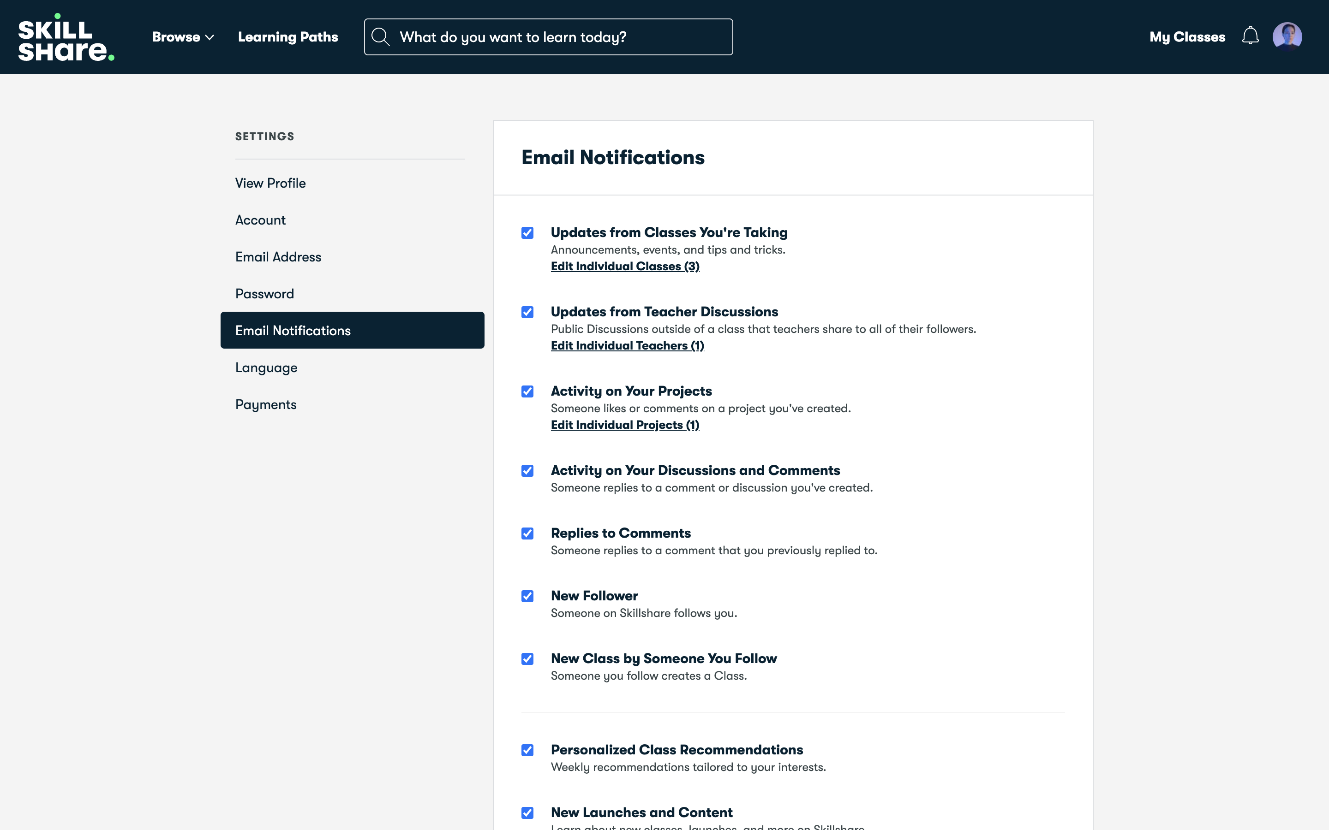
Task: Focus the 'What do you want to learn today?' search field
Action: pyautogui.click(x=548, y=37)
